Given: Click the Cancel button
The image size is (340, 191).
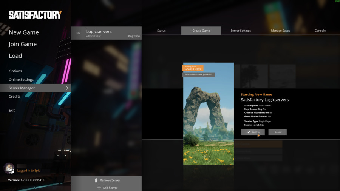Looking at the screenshot, I should [x=278, y=132].
